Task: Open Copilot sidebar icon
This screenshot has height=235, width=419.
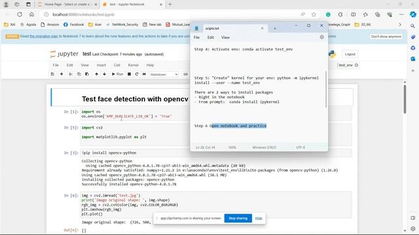Action: [413, 14]
